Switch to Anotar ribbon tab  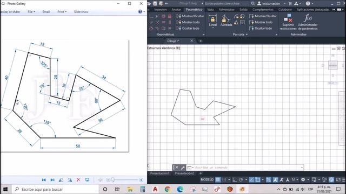point(176,10)
